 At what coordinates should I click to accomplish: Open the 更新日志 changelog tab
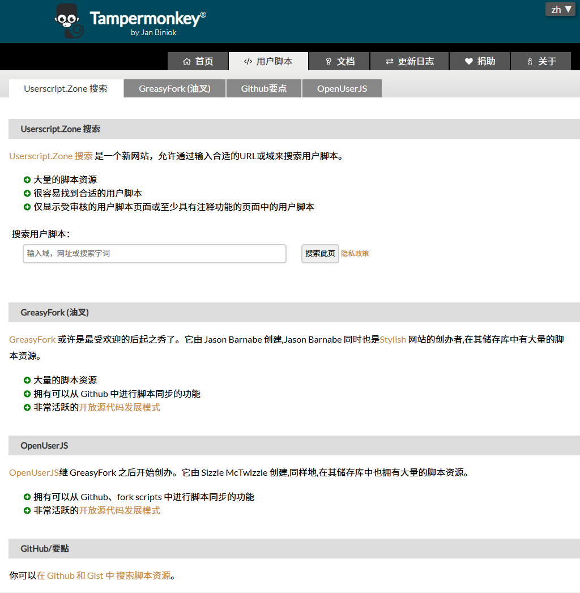coord(410,61)
